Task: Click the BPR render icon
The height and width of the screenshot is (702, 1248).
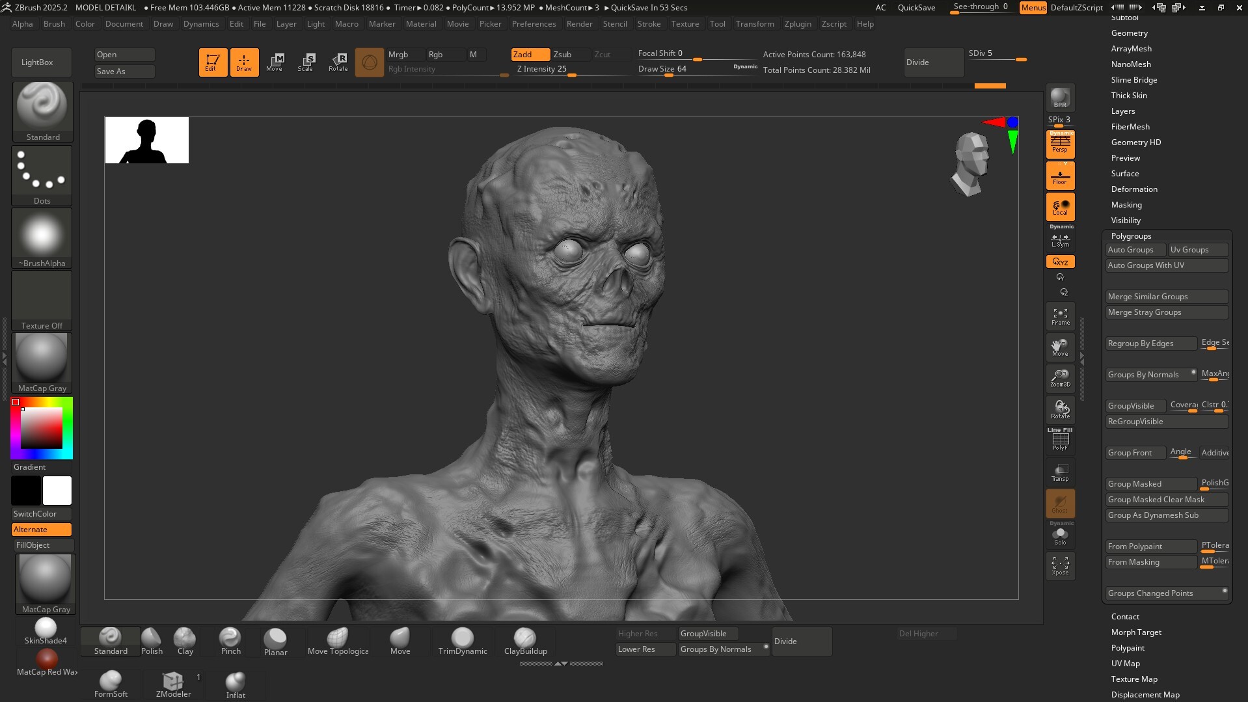Action: pos(1060,98)
